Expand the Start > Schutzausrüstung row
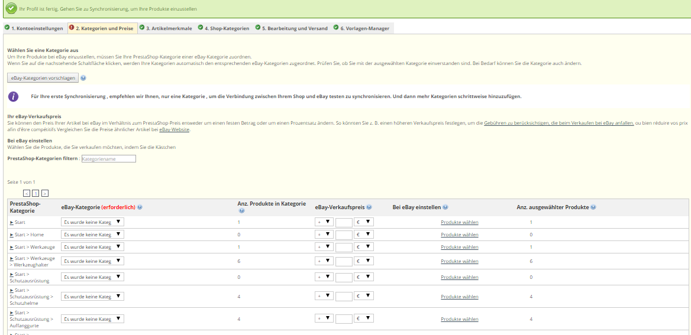 coord(11,274)
